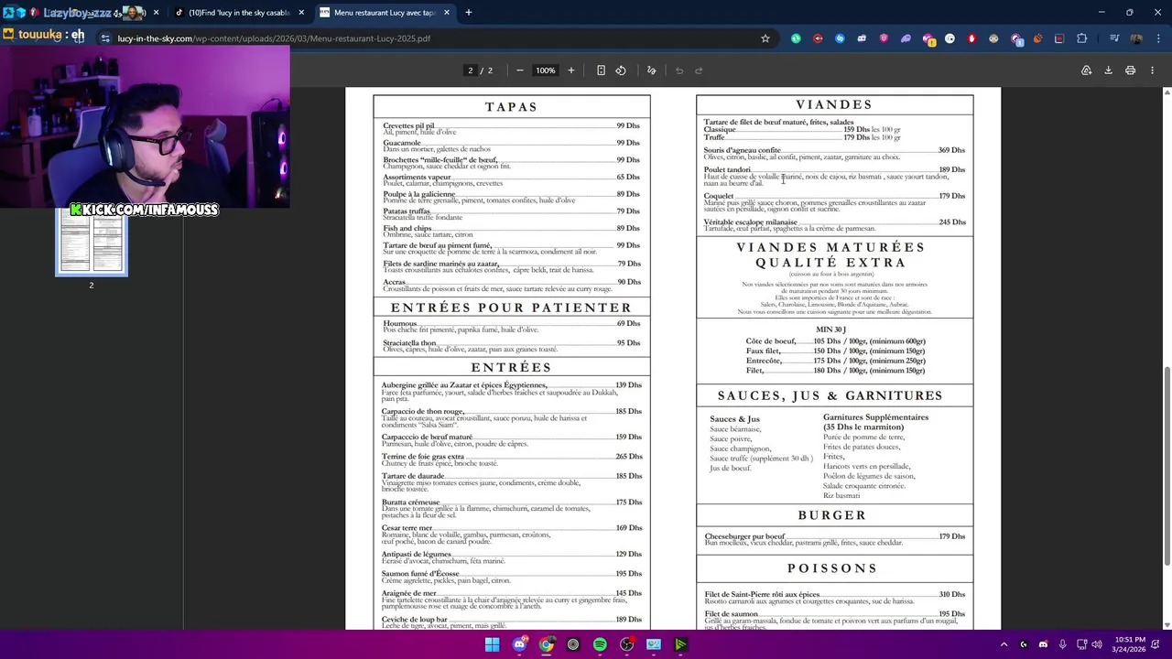Click 'Poulet tandori' menu item
Image resolution: width=1172 pixels, height=659 pixels.
tap(727, 169)
